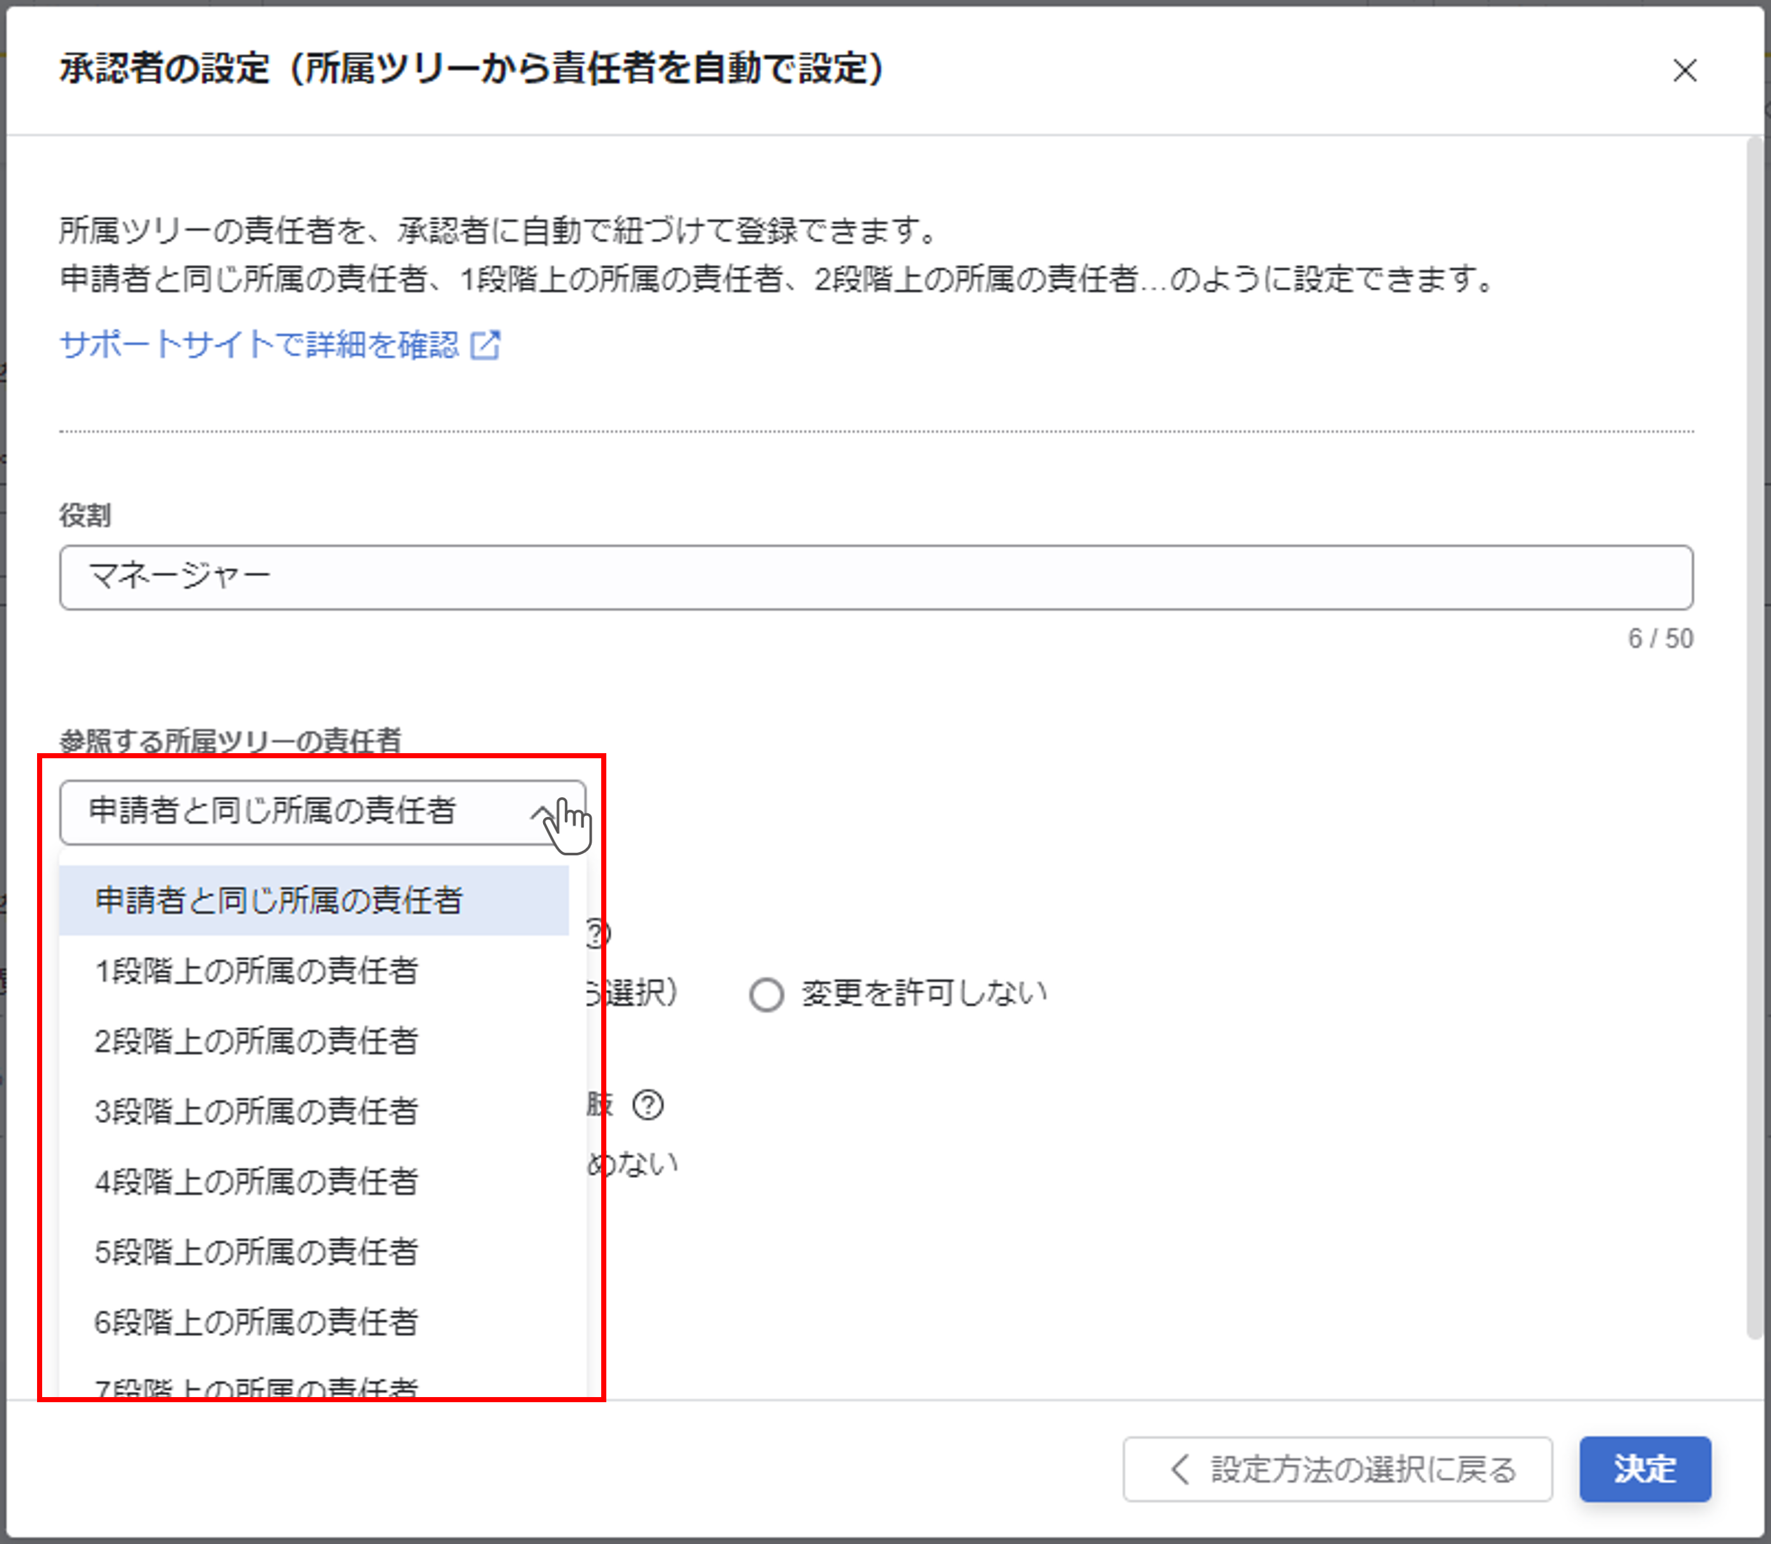Click the external link icon beside サポートサイトで詳細を確認
The height and width of the screenshot is (1544, 1771).
tap(485, 345)
